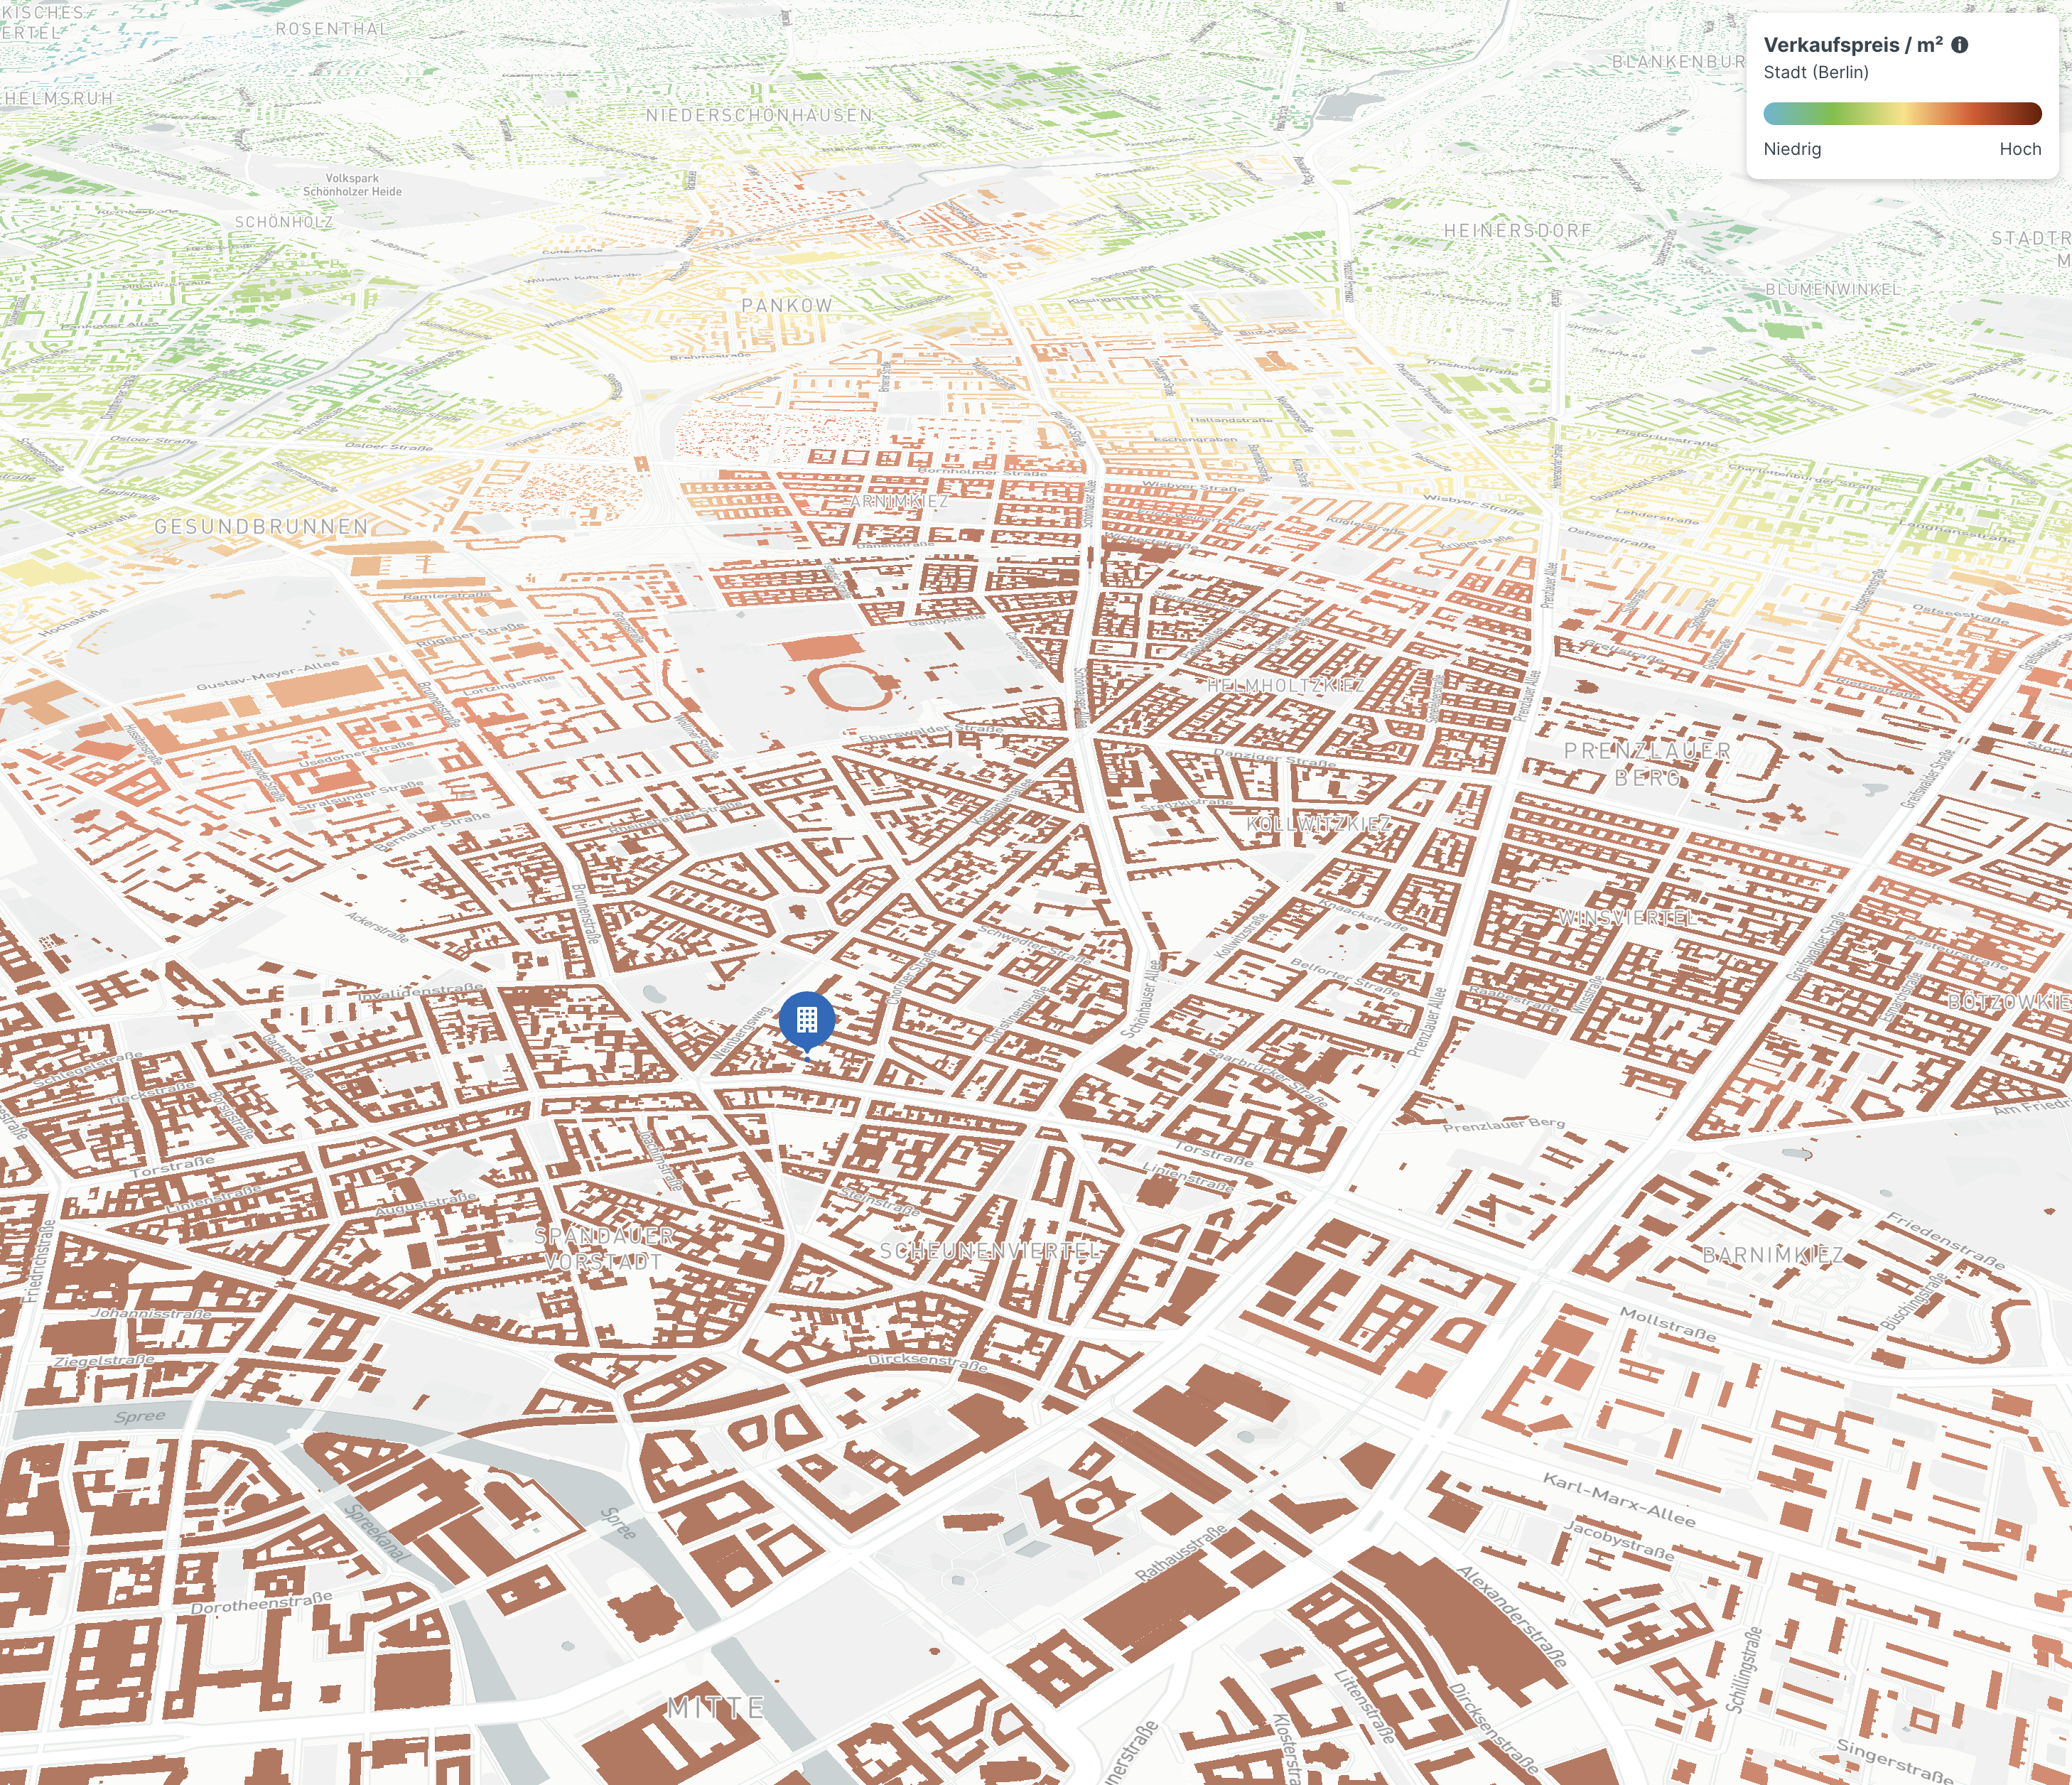The height and width of the screenshot is (1785, 2072).
Task: Click the SCHEUNENVIERTEL district label
Action: click(990, 1250)
